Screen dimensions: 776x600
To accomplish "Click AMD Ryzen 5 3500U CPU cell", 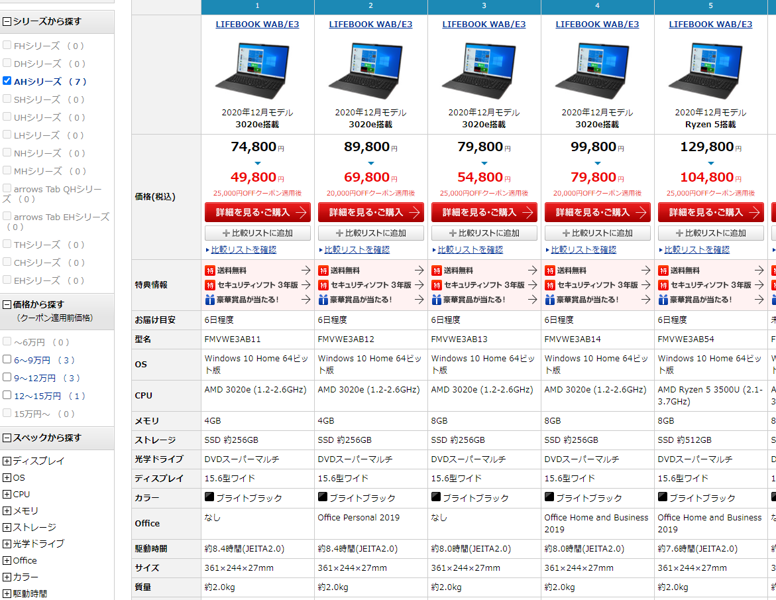I will pos(710,396).
